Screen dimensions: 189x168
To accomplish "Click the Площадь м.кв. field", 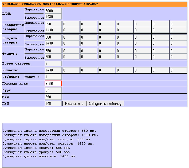I will coord(53,83).
